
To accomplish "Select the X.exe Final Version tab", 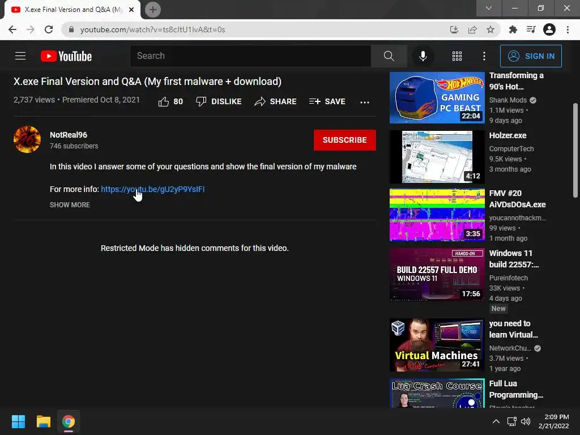I will [x=72, y=10].
